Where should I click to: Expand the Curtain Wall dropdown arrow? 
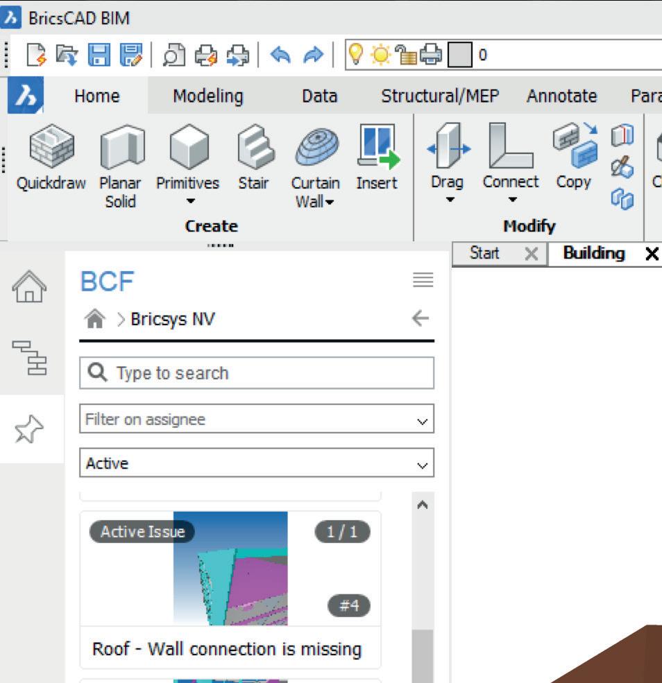[x=330, y=202]
